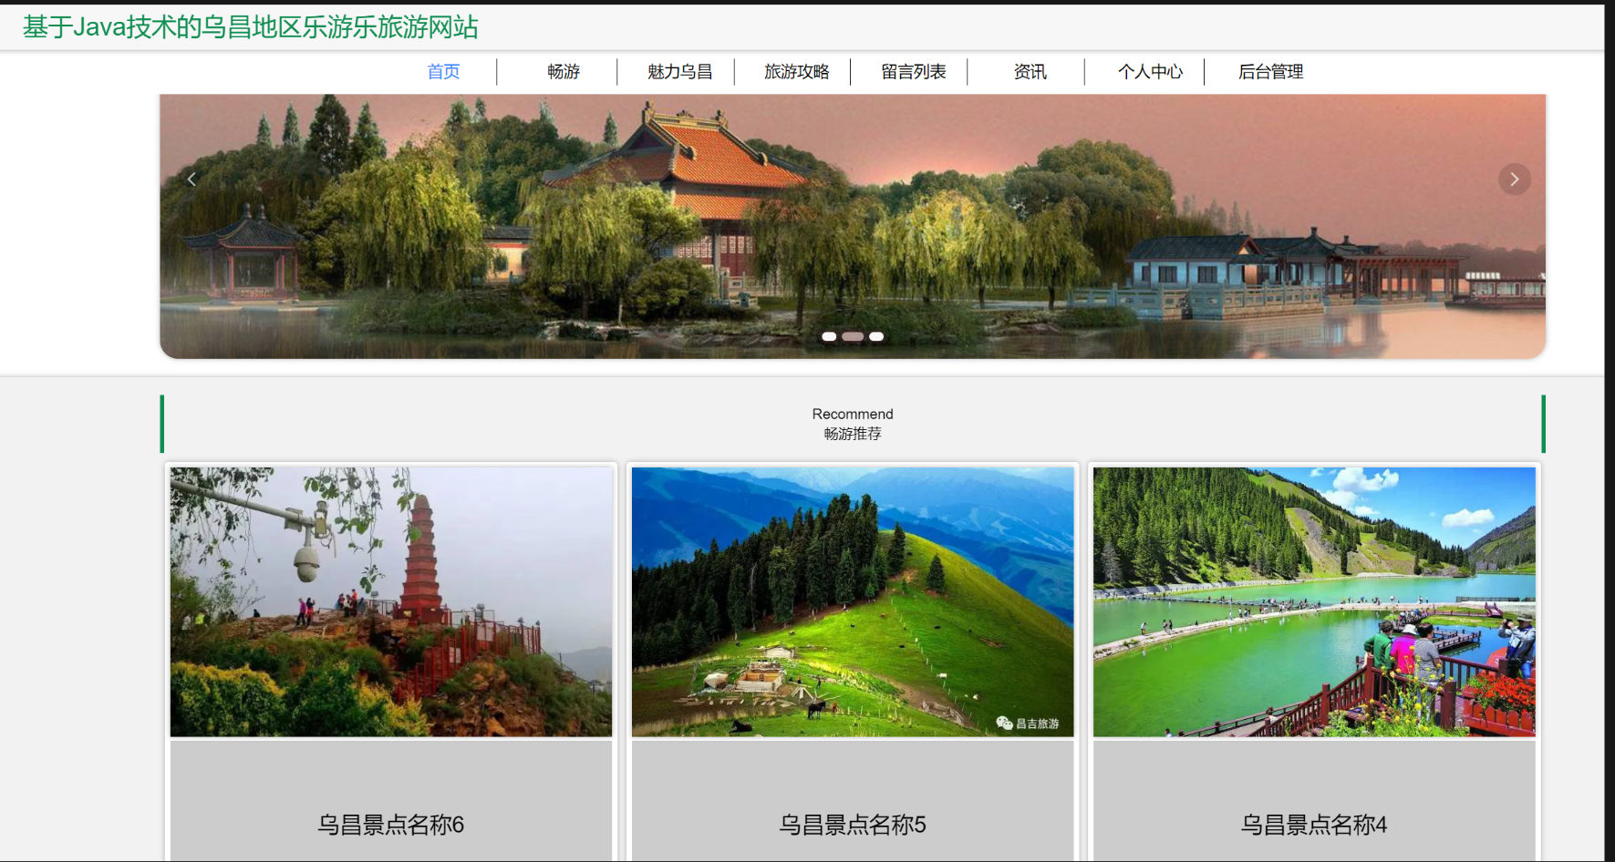This screenshot has height=862, width=1615.
Task: Switch to the 资讯 section
Action: 1030,72
